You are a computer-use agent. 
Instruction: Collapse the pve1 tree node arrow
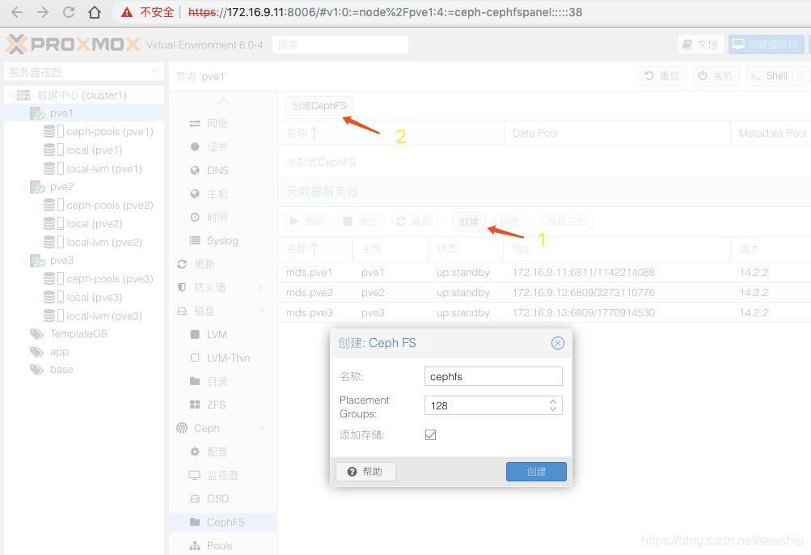pyautogui.click(x=23, y=113)
